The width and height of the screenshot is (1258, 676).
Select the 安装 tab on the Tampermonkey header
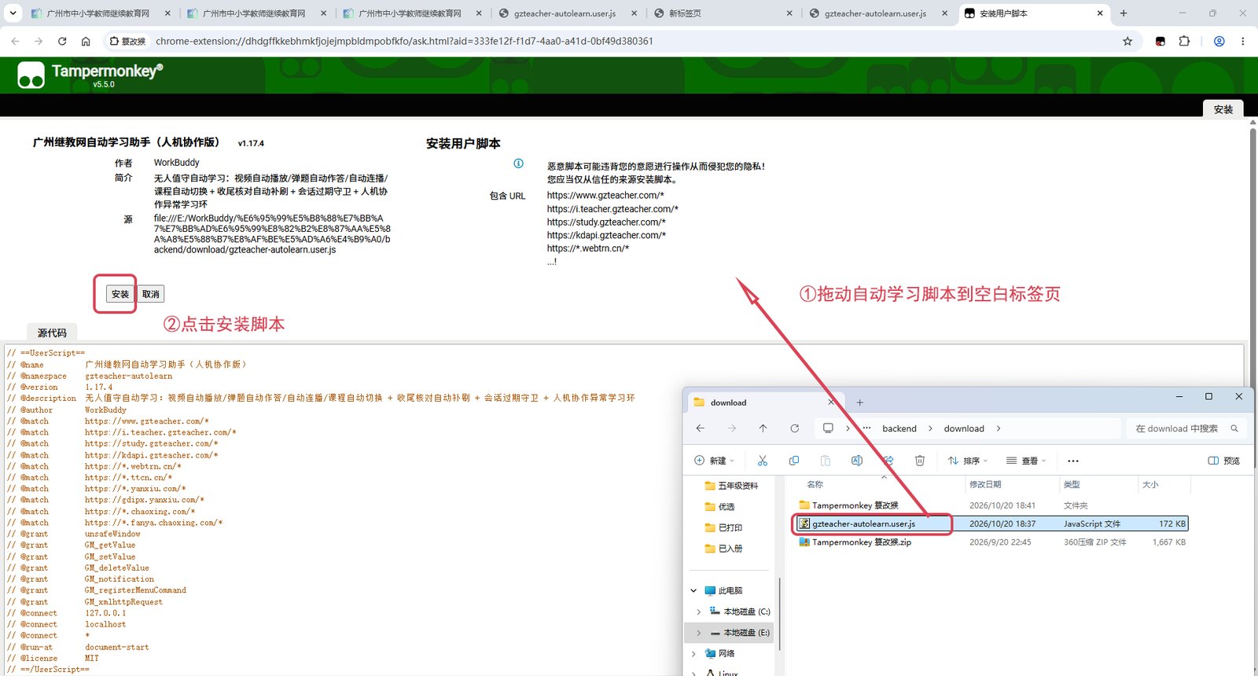point(1223,109)
